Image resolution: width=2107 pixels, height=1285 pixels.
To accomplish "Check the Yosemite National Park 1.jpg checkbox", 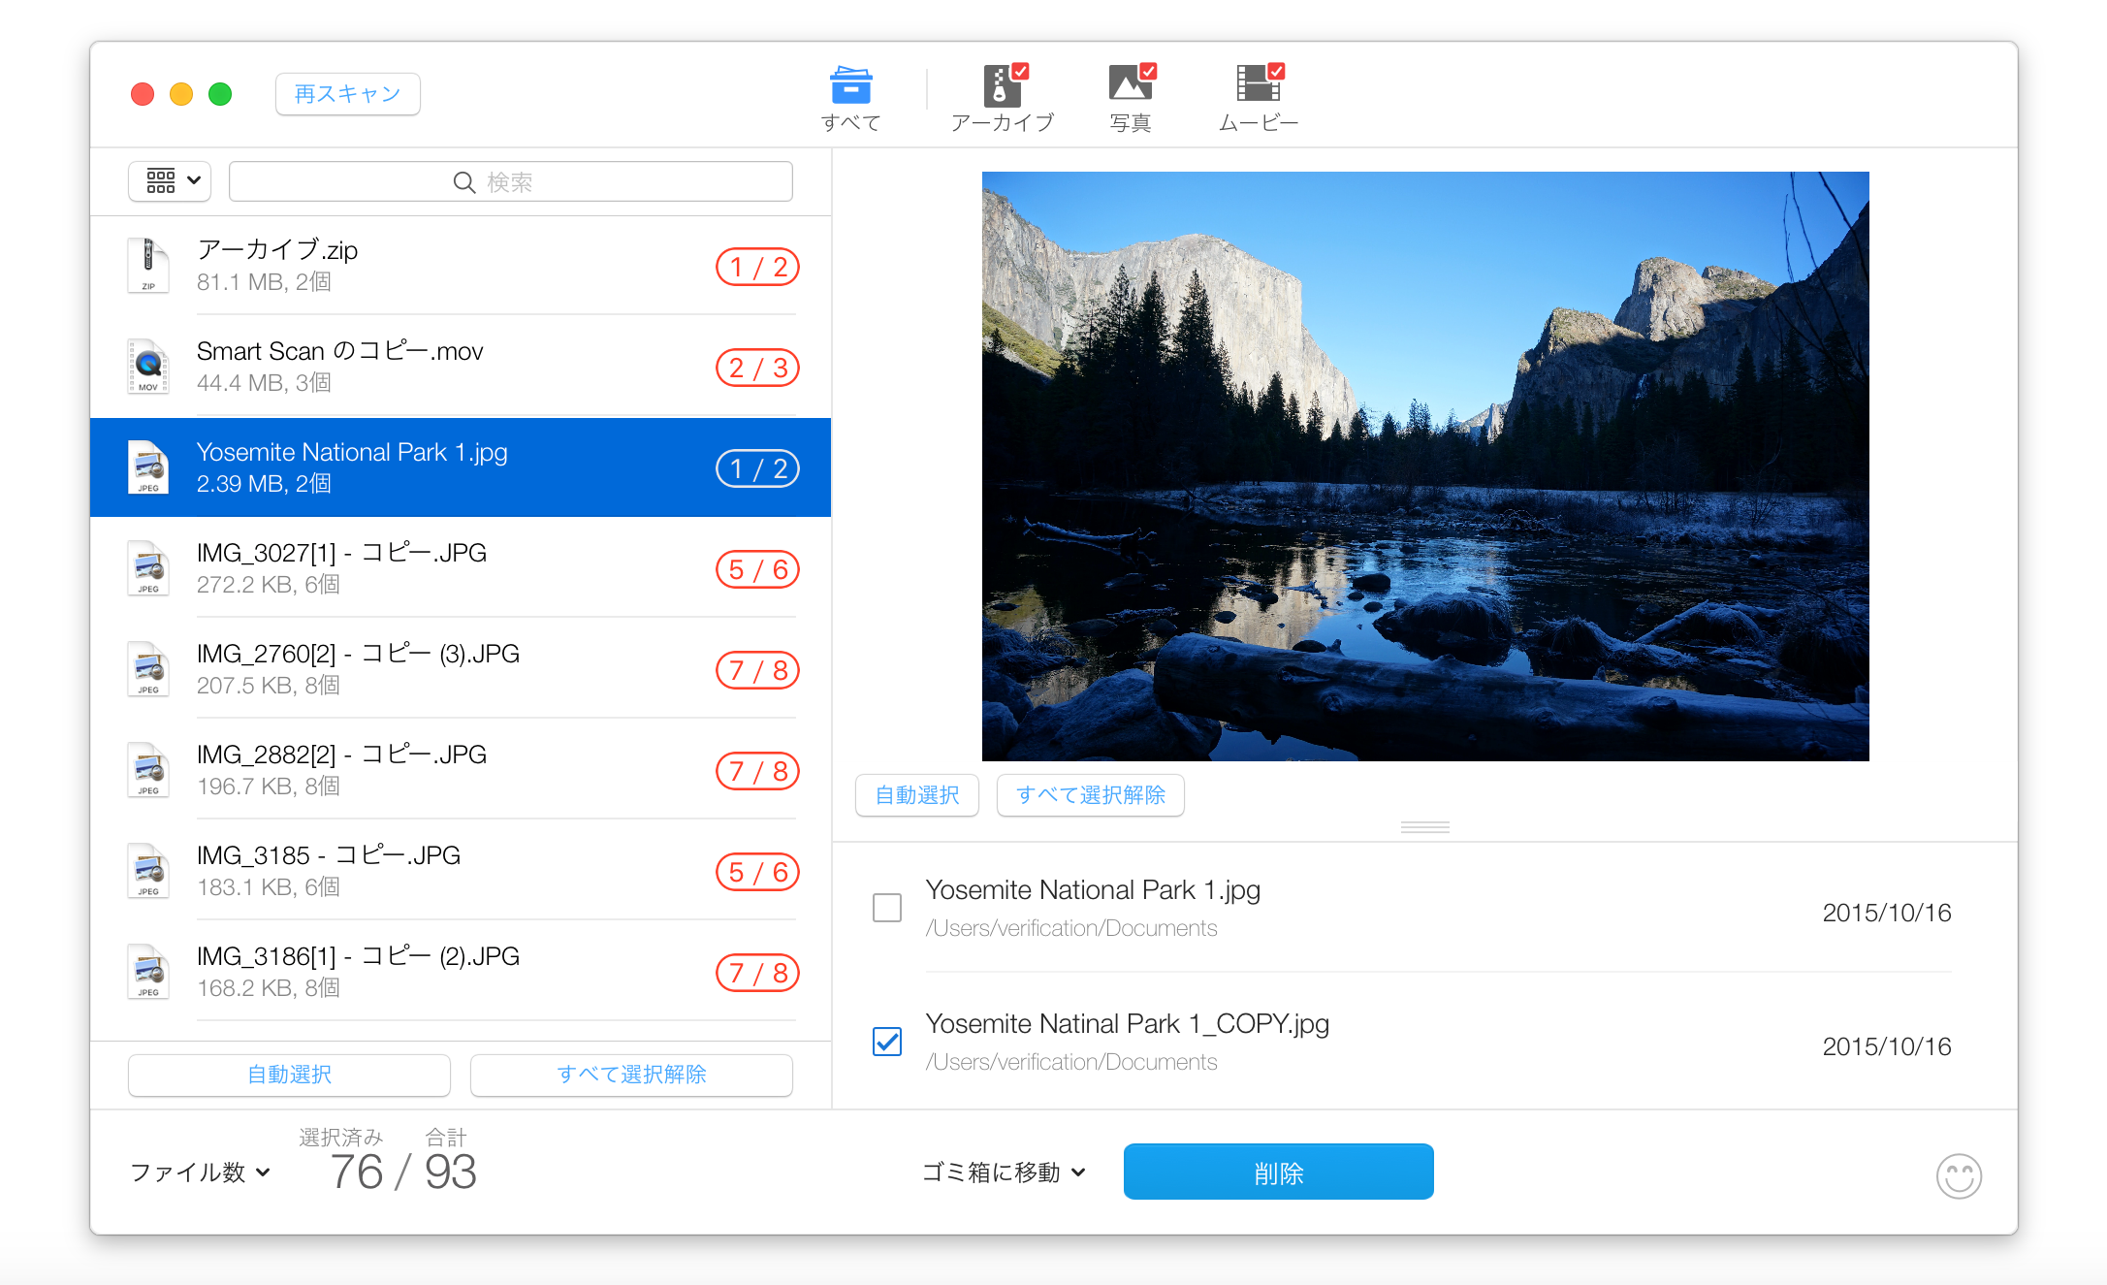I will (886, 908).
